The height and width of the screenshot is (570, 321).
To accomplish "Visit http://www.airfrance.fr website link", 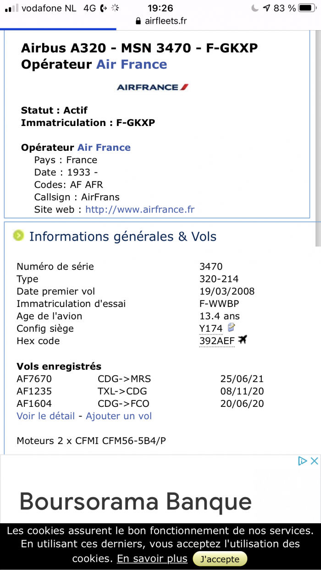I will 140,209.
